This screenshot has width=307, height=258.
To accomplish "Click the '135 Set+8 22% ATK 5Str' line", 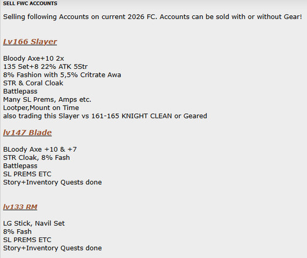I will [45, 66].
